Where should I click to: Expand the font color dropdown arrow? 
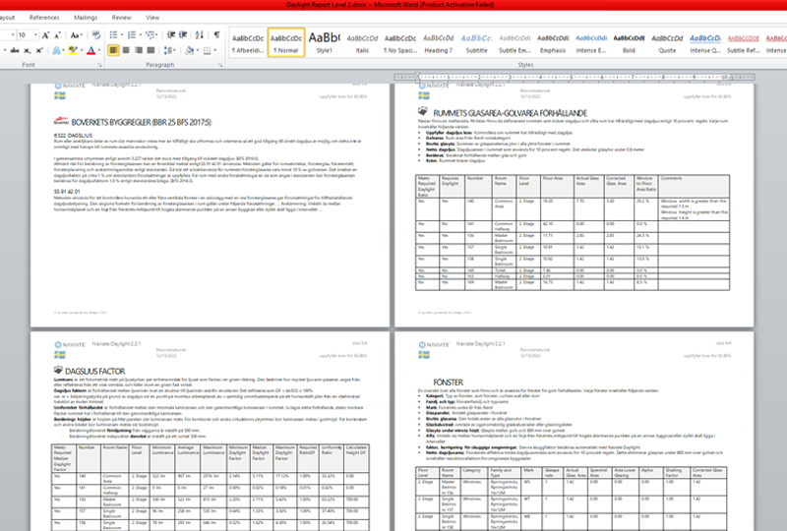click(99, 50)
